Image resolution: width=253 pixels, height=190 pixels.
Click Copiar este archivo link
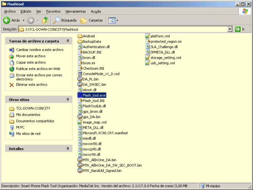(31, 62)
